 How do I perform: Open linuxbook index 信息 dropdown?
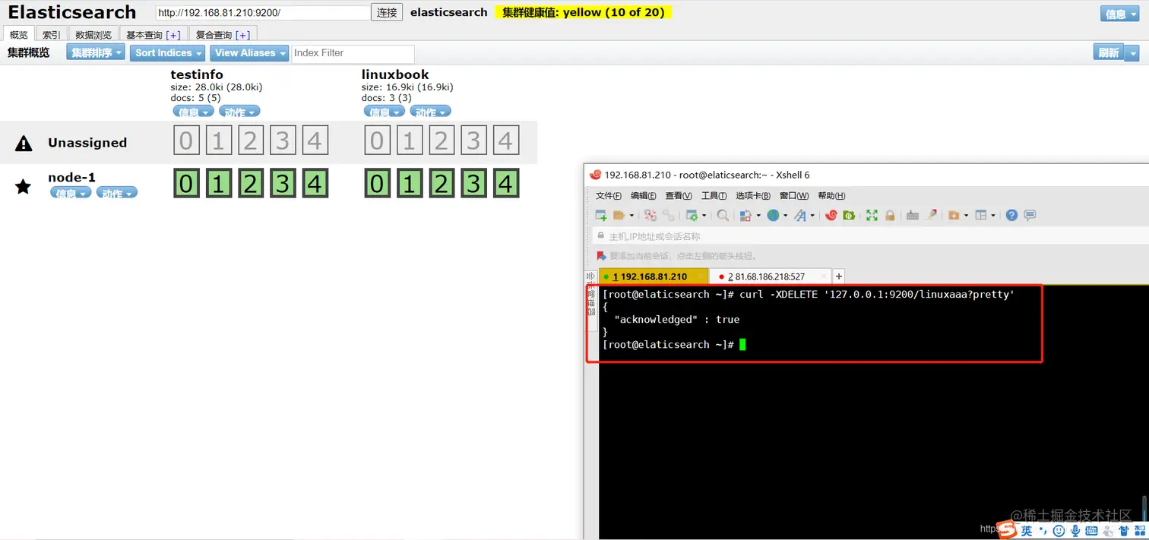click(384, 112)
